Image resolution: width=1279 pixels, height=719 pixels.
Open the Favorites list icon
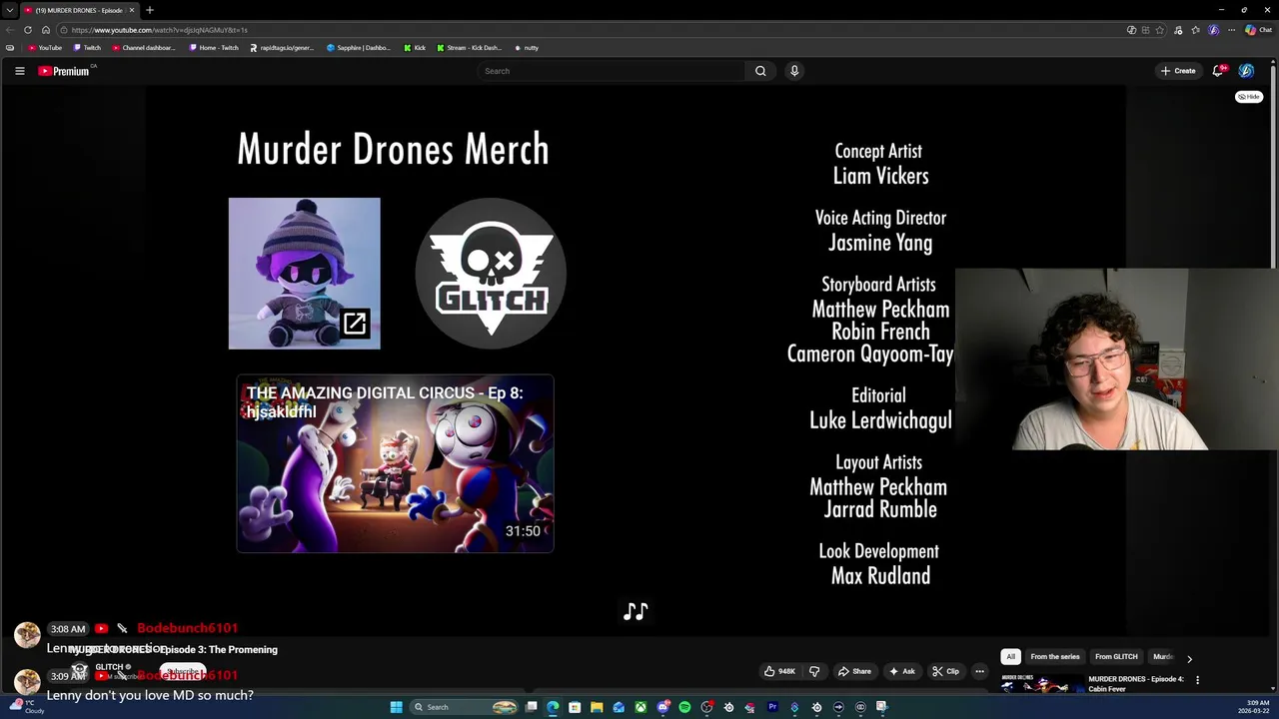pyautogui.click(x=1195, y=30)
